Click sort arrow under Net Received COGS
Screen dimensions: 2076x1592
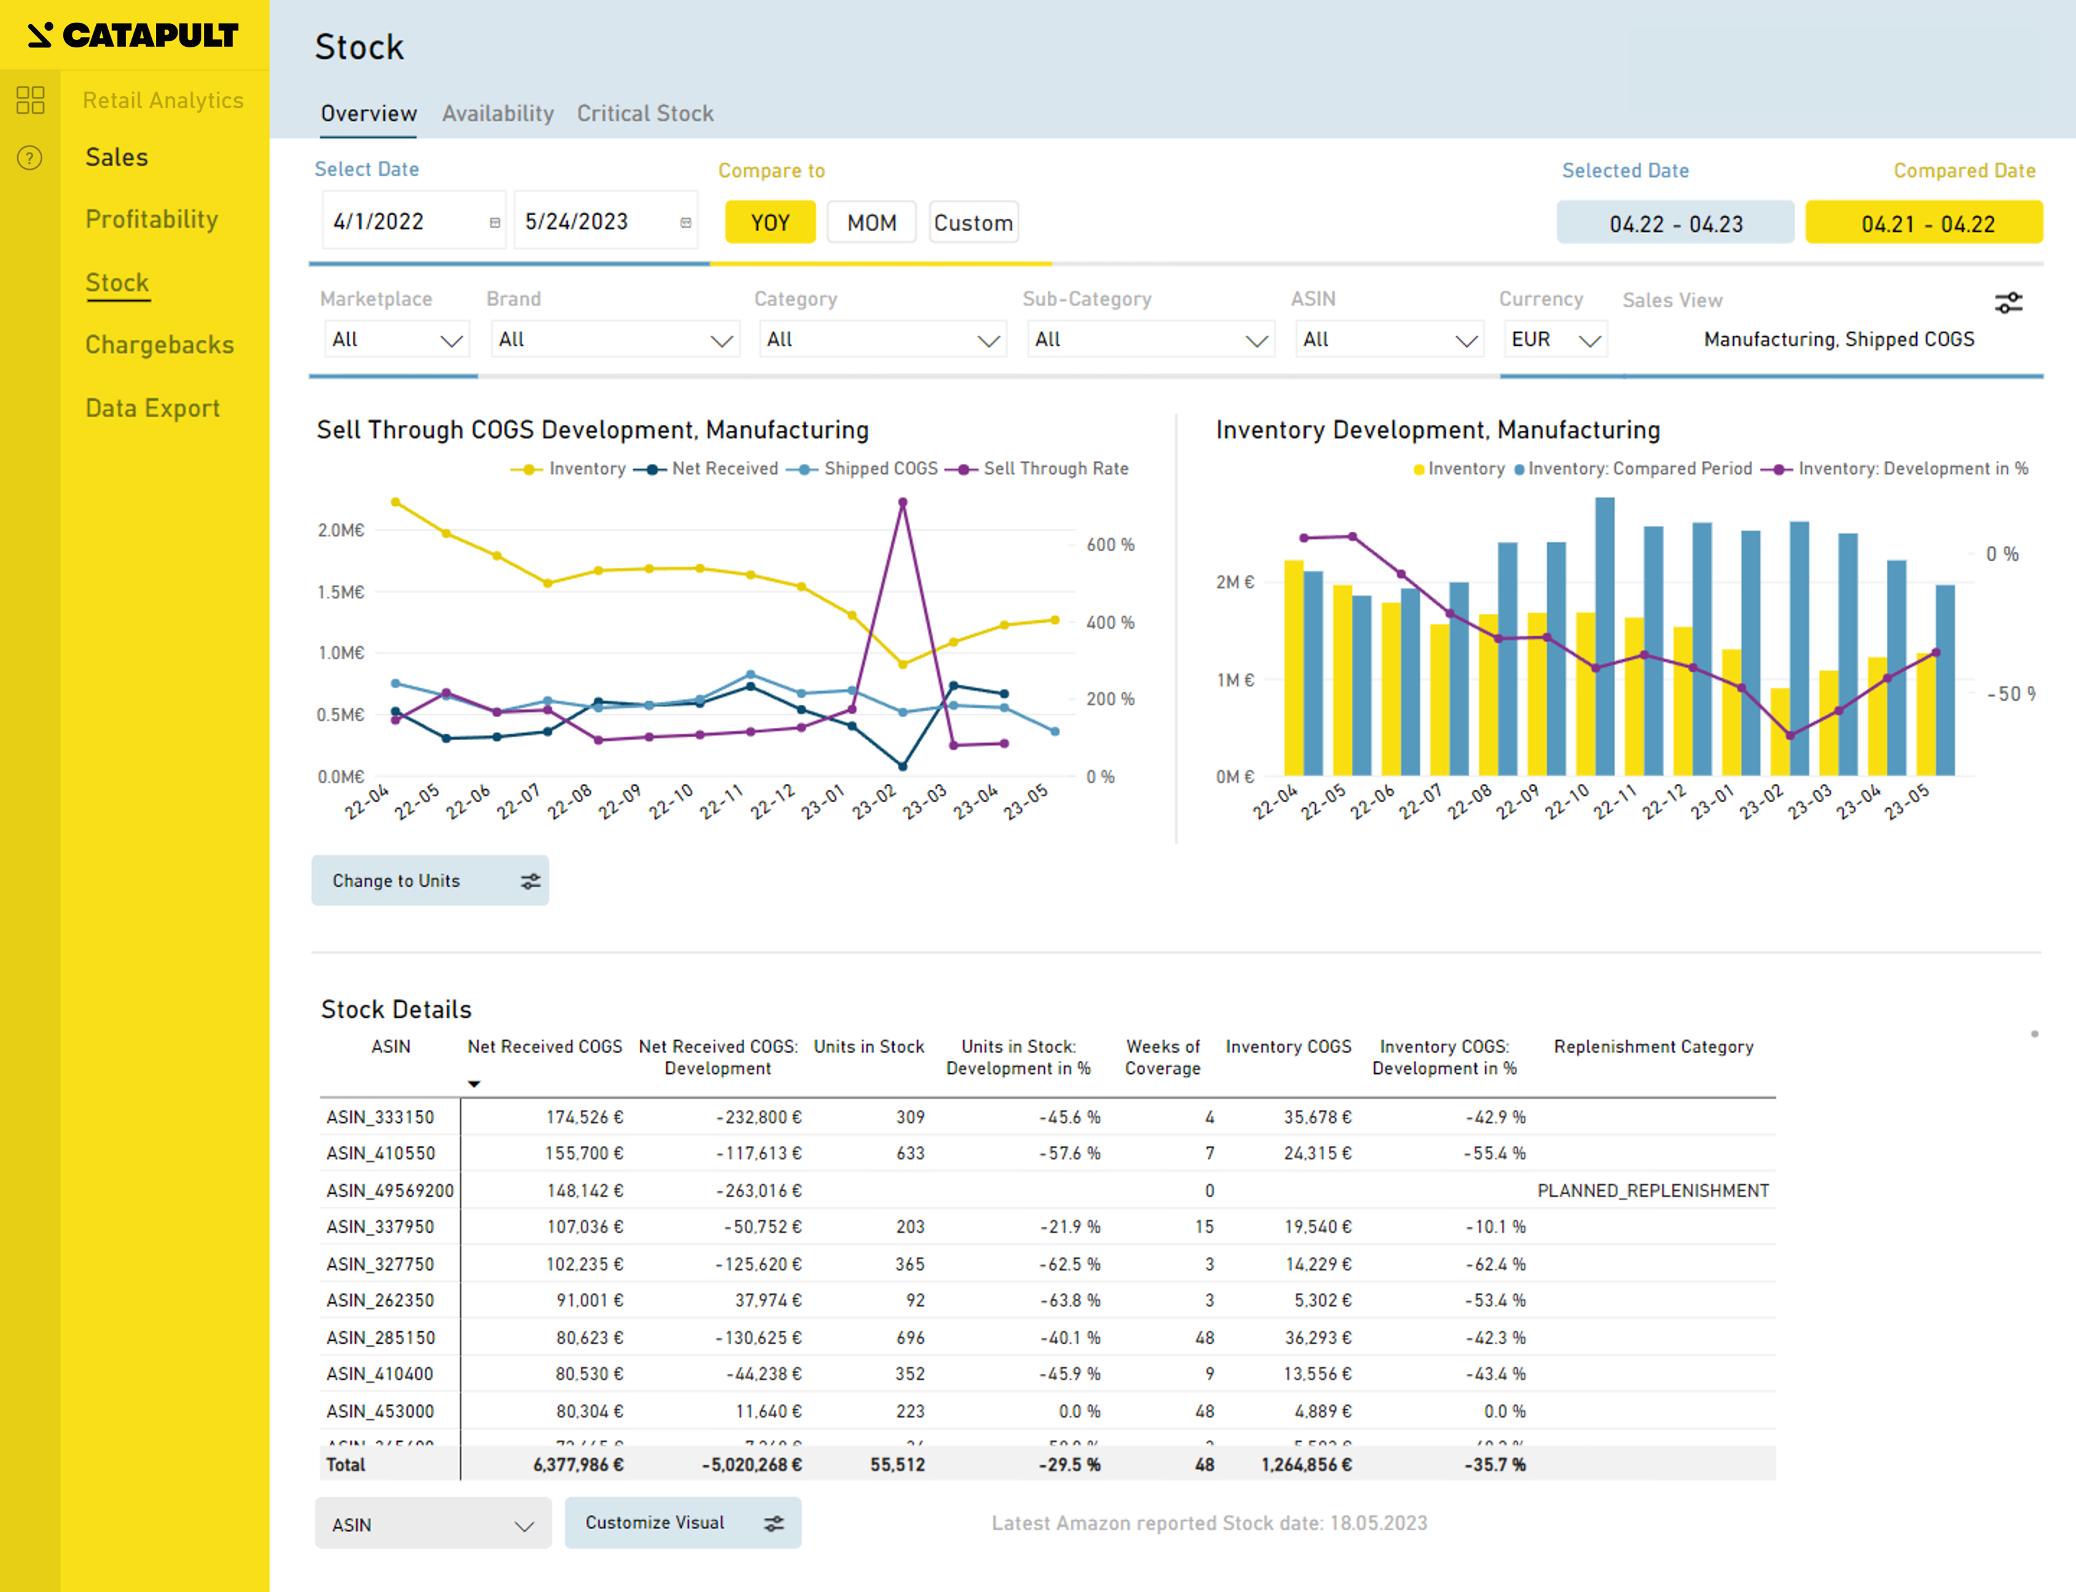pyautogui.click(x=474, y=1084)
